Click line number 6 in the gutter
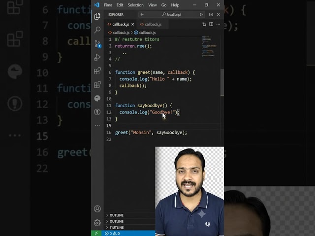This screenshot has width=315, height=236. pyautogui.click(x=110, y=72)
